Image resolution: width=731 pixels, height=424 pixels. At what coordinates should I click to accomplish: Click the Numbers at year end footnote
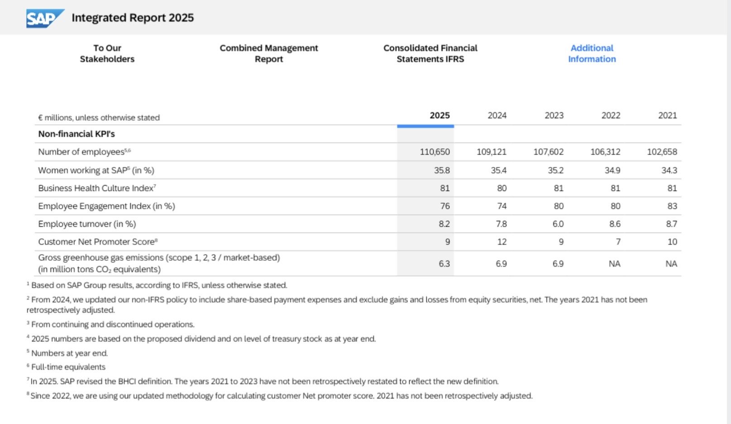coord(67,353)
